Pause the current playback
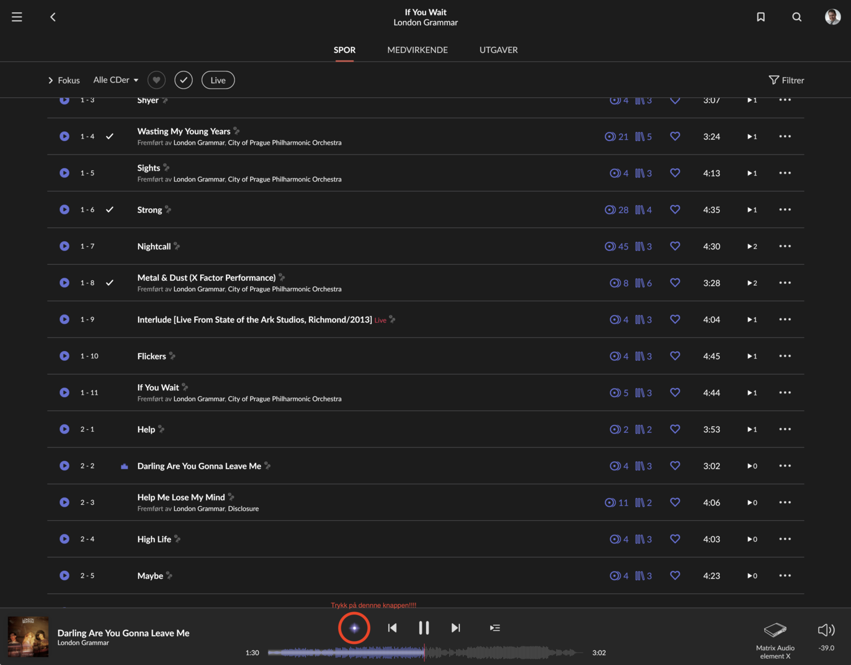The height and width of the screenshot is (665, 851). [x=424, y=628]
